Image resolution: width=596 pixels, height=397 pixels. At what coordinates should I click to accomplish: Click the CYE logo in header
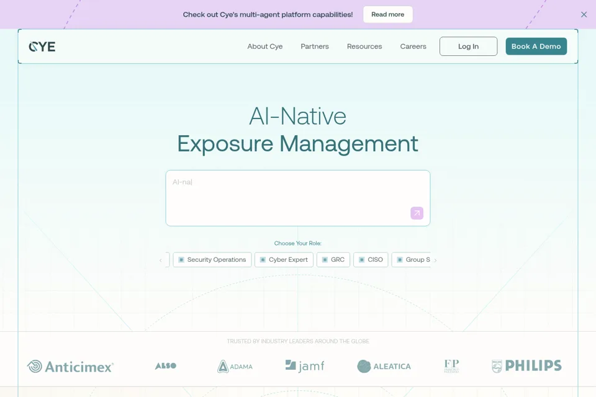click(42, 47)
